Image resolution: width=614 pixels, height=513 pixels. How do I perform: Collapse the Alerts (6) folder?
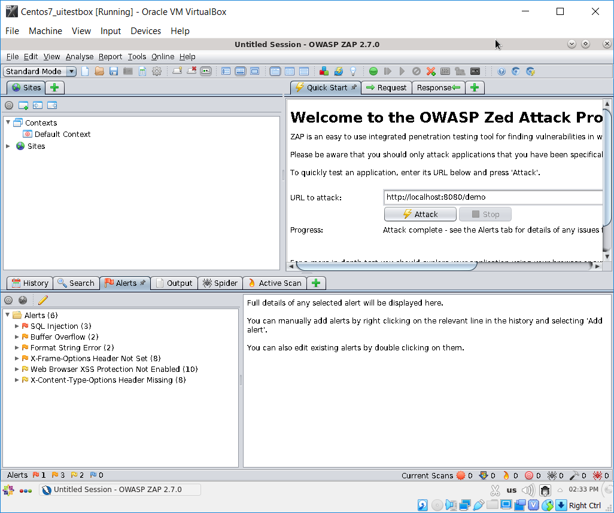pos(7,315)
